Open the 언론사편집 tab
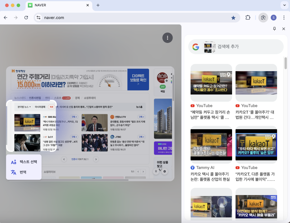The width and height of the screenshot is (290, 223). 35,98
